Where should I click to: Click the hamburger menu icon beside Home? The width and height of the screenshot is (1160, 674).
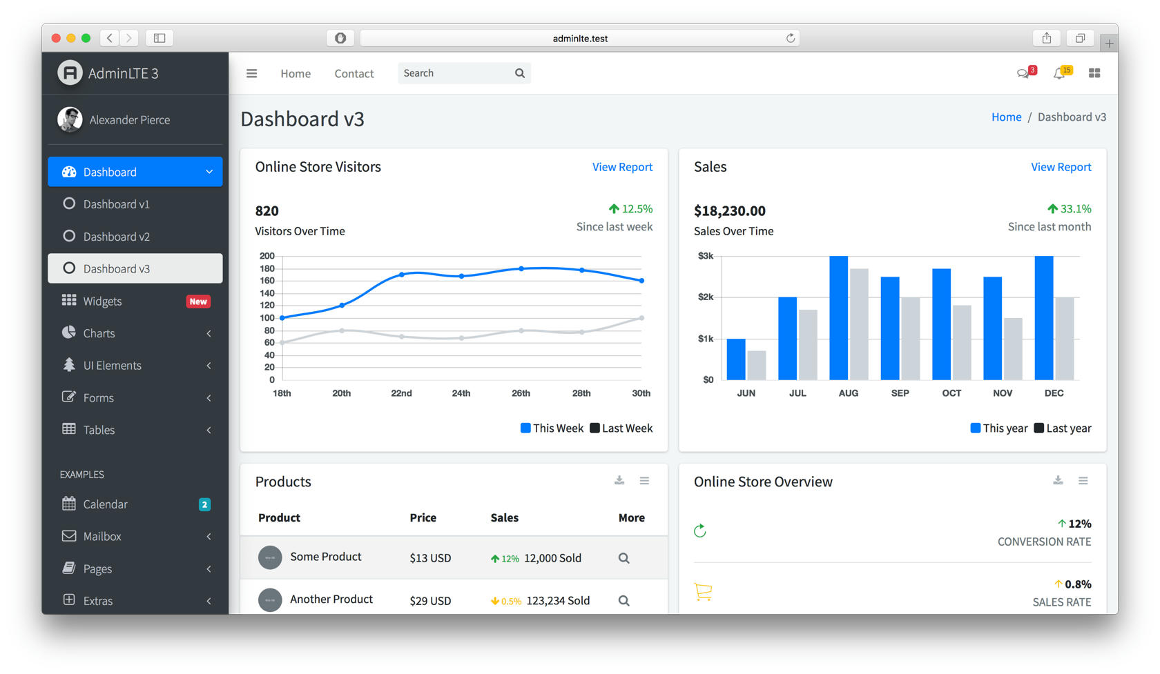[251, 72]
